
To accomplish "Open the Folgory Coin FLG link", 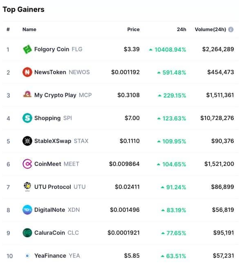I will (58, 49).
